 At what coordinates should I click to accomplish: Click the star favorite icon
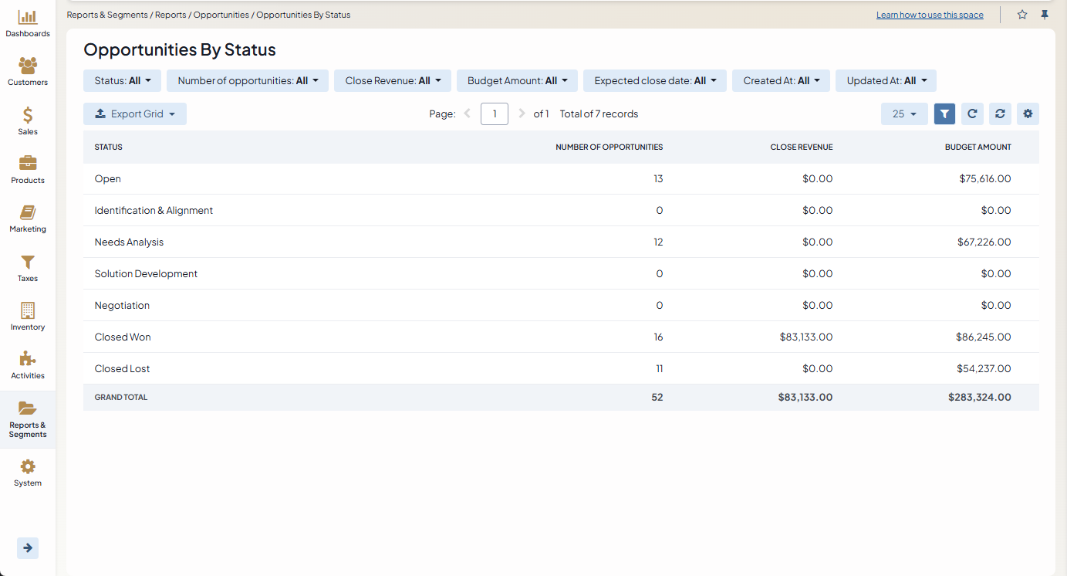(x=1022, y=15)
